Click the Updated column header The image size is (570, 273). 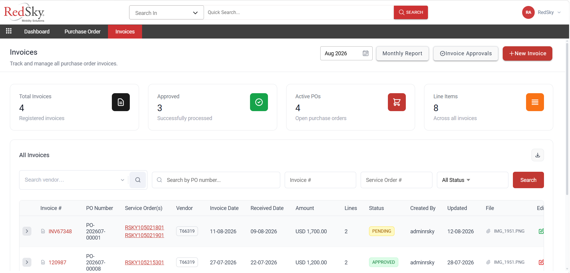[457, 208]
